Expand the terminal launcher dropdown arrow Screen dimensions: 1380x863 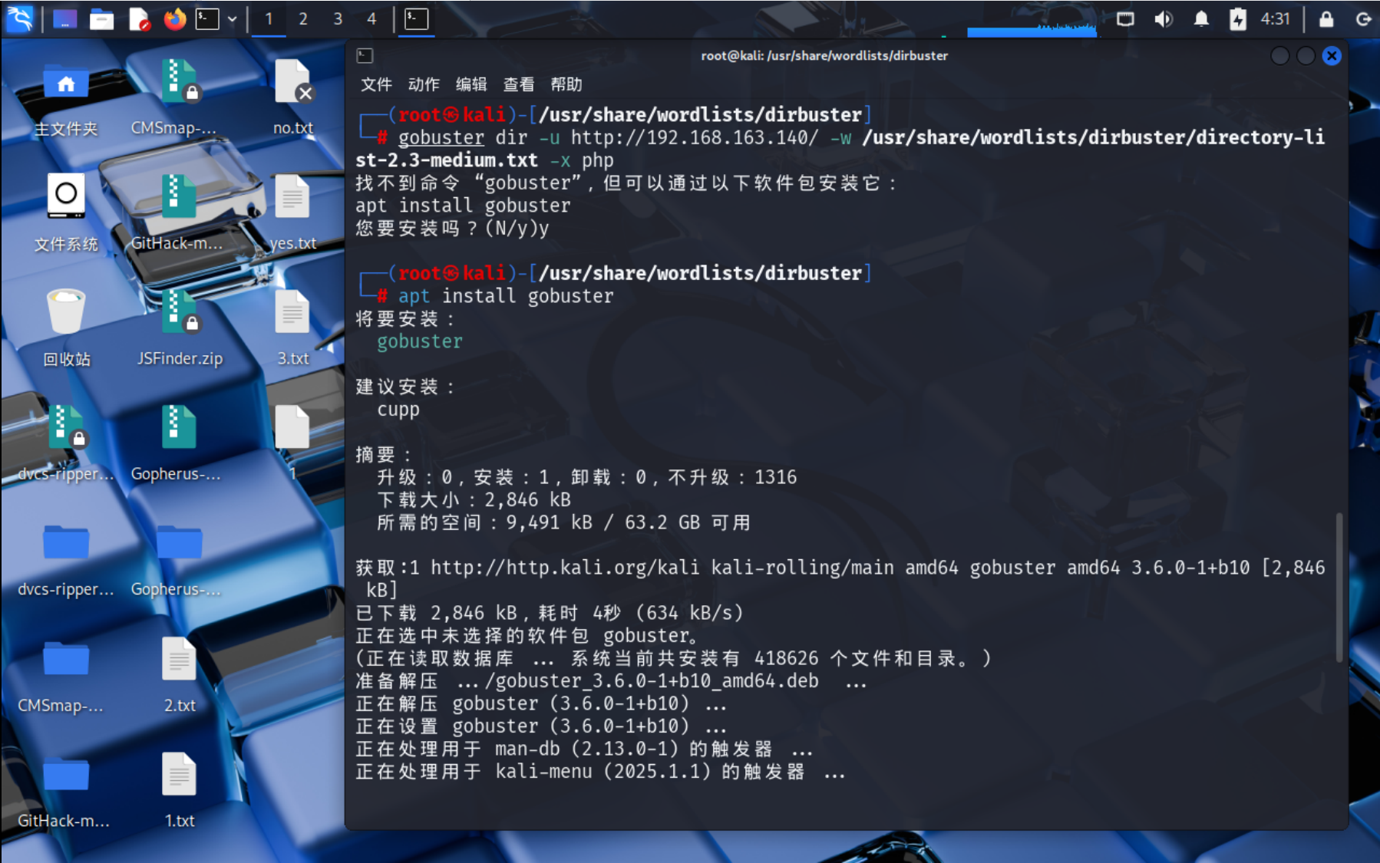tap(232, 19)
